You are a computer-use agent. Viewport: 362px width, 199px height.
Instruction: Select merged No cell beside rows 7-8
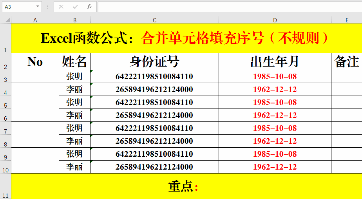[x=35, y=135]
